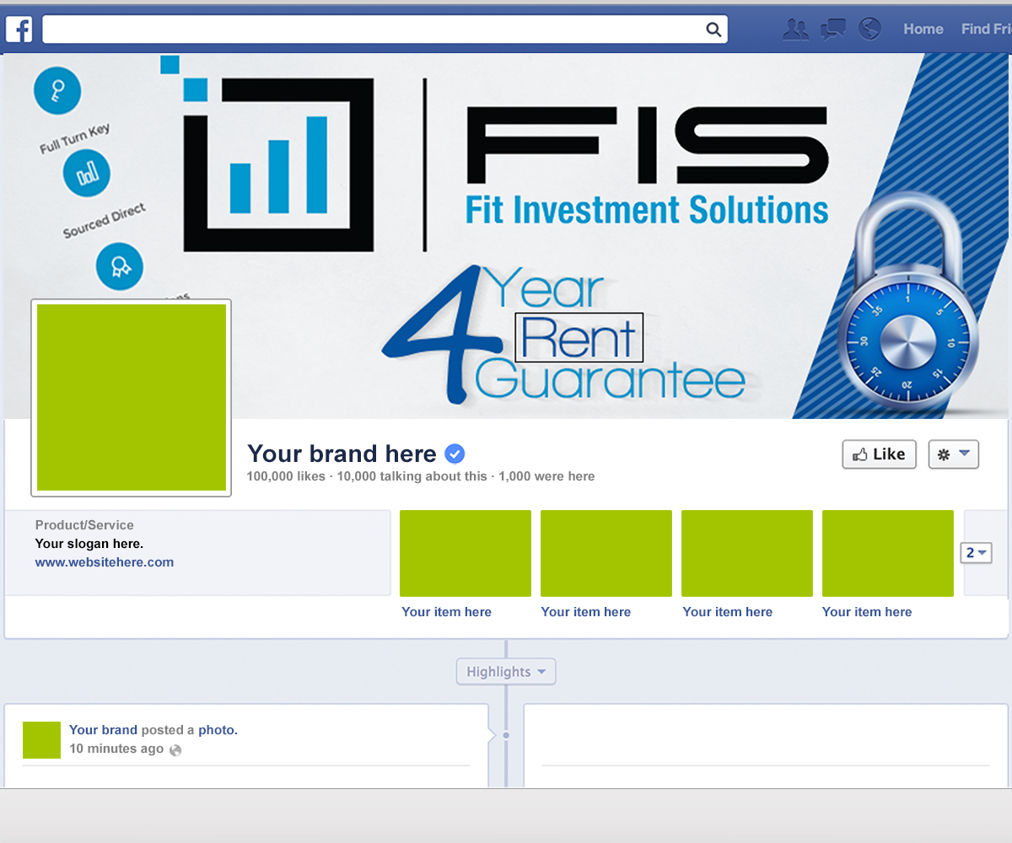Open the www.websitehere.com link
Screen dimensions: 1012x843
coord(105,562)
